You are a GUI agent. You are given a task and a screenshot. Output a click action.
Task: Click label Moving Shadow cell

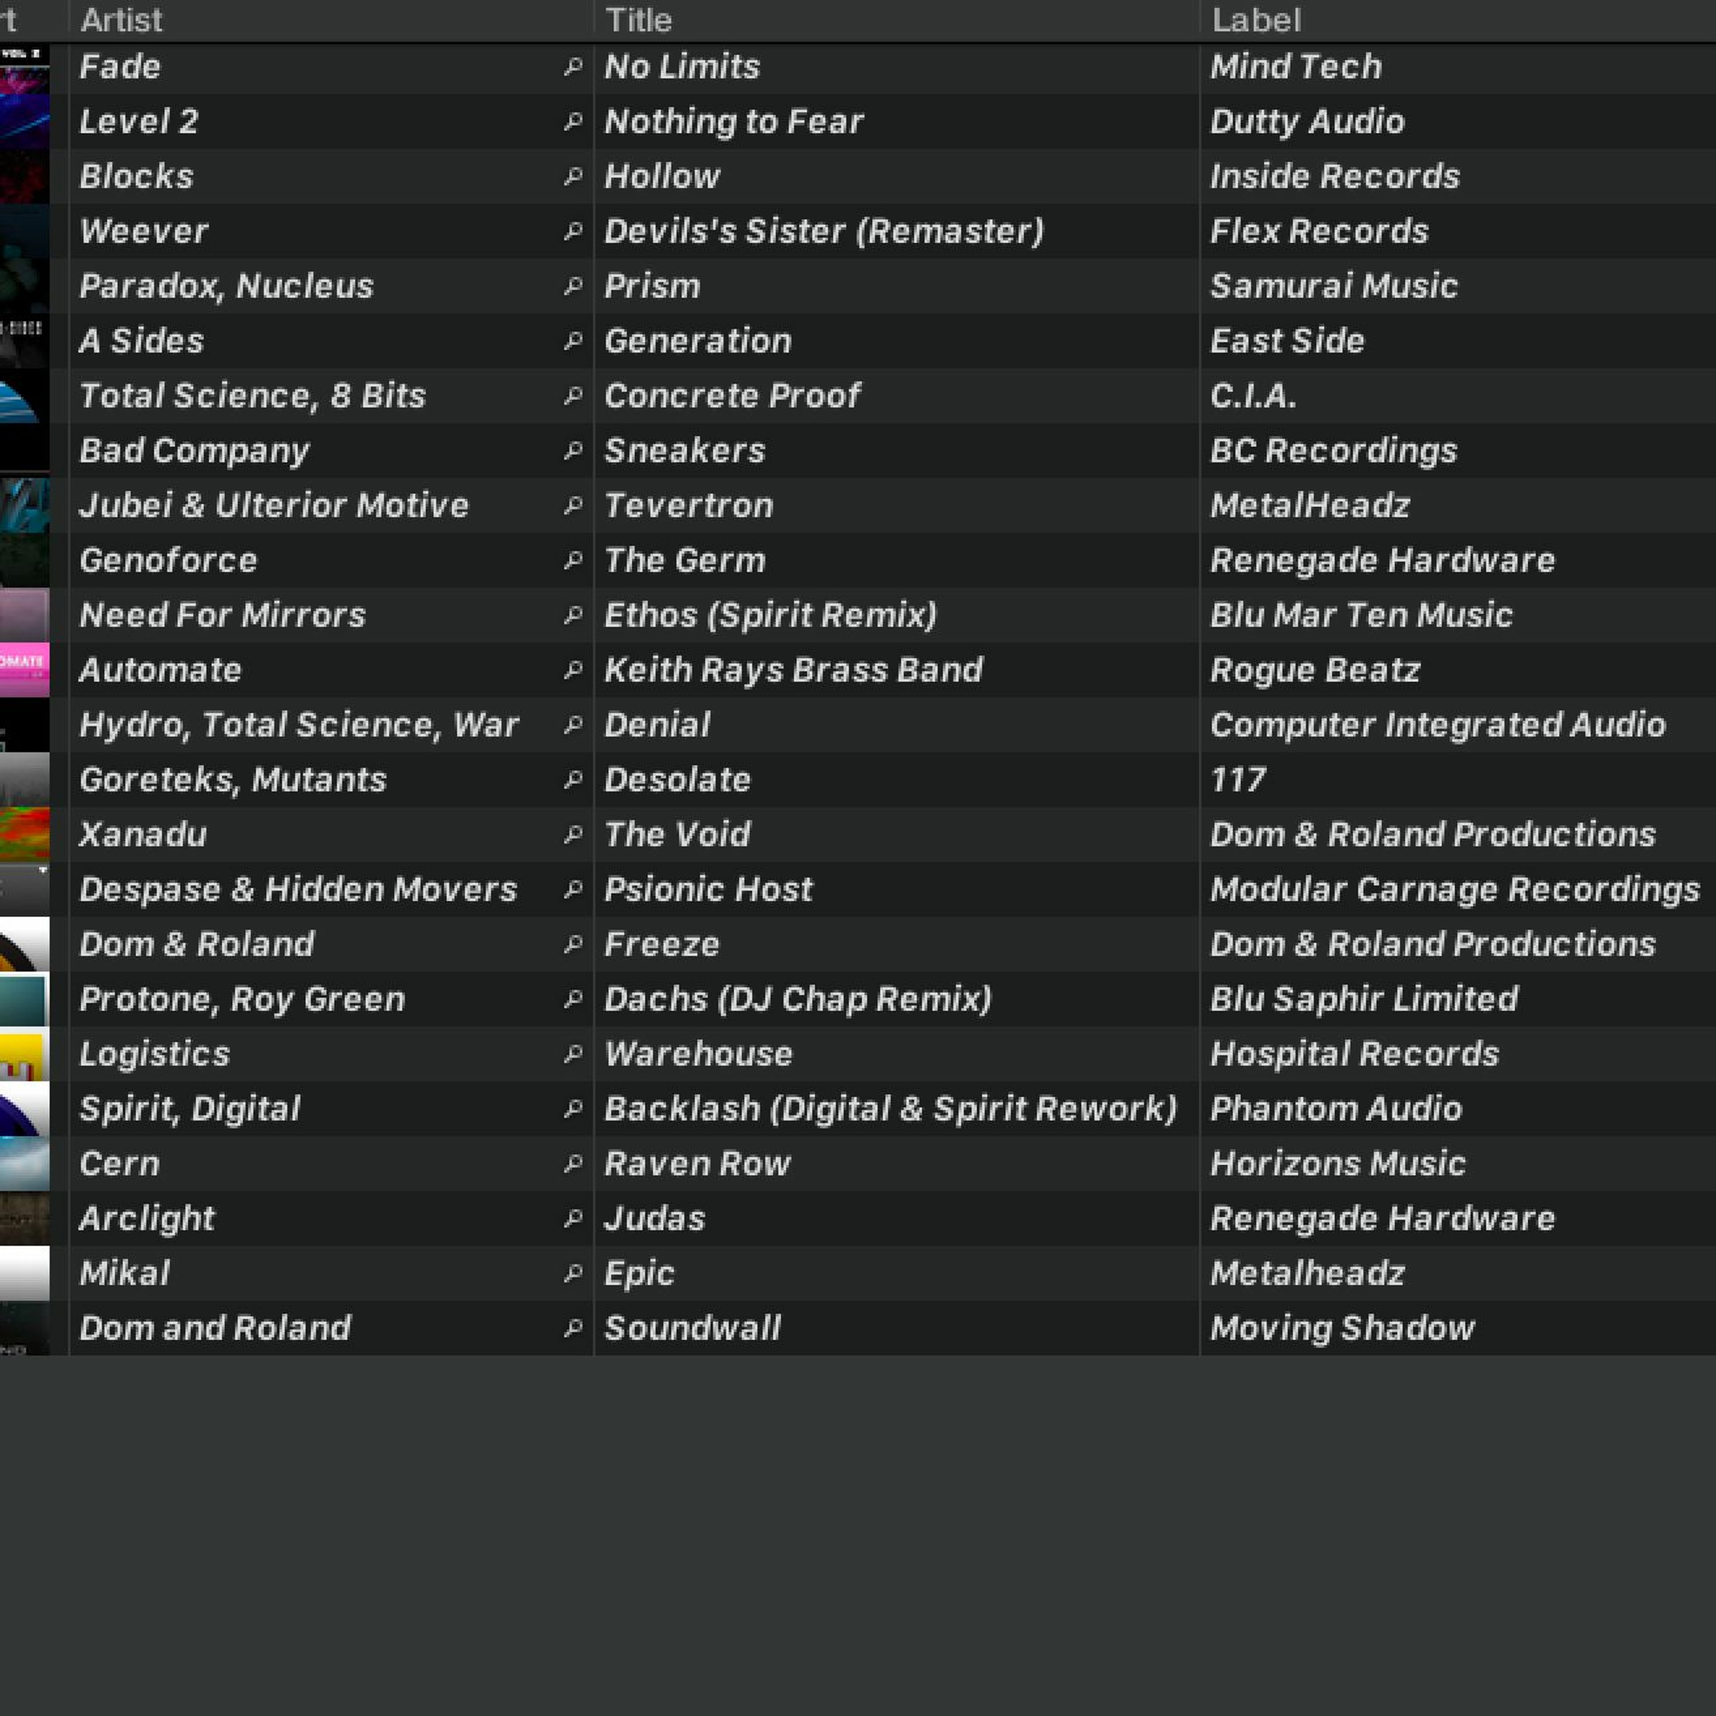pyautogui.click(x=1341, y=1328)
